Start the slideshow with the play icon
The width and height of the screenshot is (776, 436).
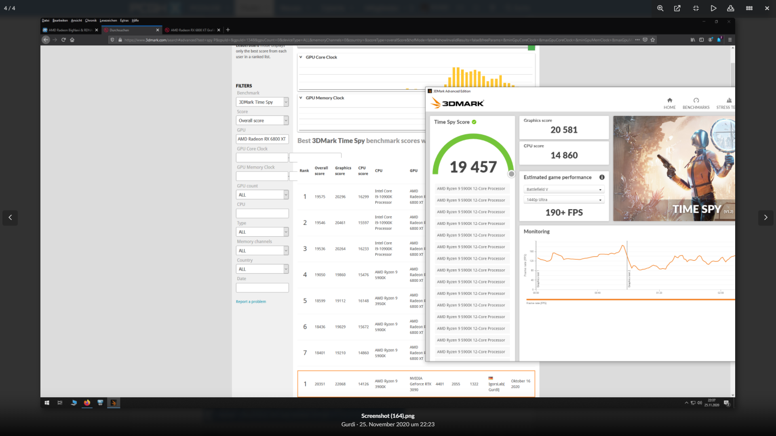click(x=713, y=8)
